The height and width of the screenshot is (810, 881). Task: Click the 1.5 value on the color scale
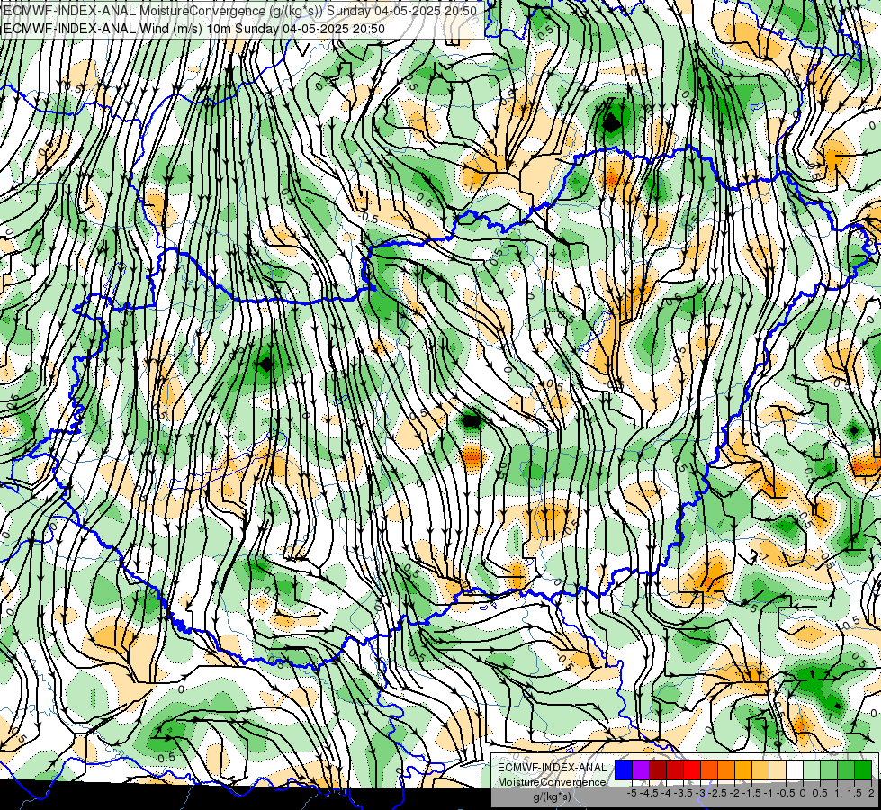854,793
